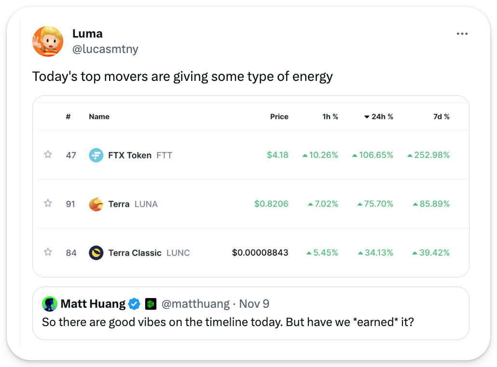Click the Terra LUNA coin logo
This screenshot has width=497, height=367.
96,204
